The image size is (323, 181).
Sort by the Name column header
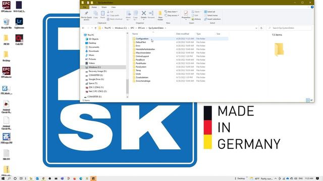135,34
